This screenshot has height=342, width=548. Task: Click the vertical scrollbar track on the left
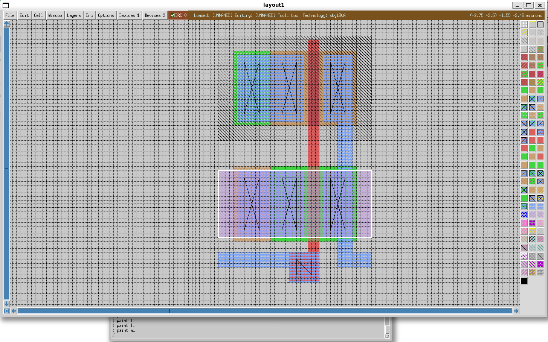click(x=6, y=163)
